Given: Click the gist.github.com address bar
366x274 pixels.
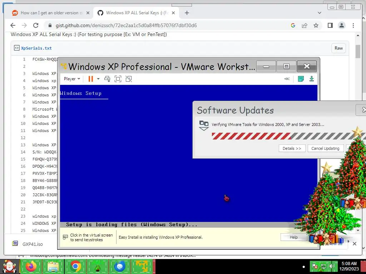Looking at the screenshot, I should click(x=126, y=25).
